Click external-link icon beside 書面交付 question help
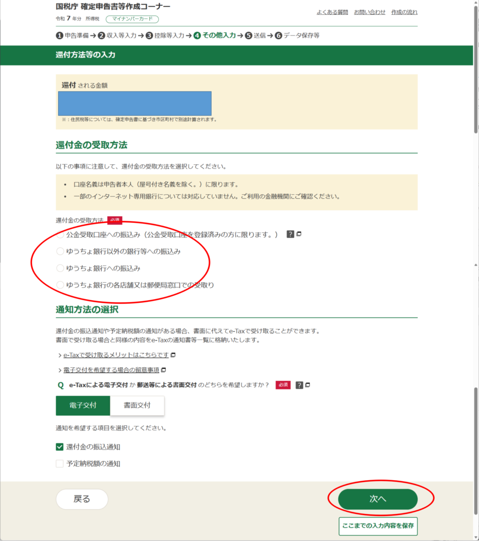Viewport: 479px width, 541px height. click(308, 385)
